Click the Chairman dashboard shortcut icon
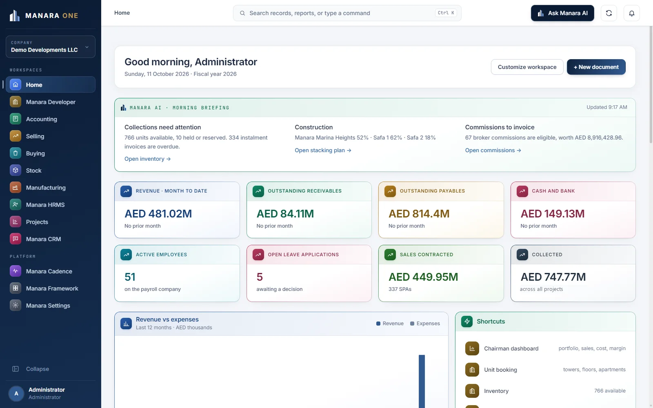653x408 pixels. [x=472, y=348]
